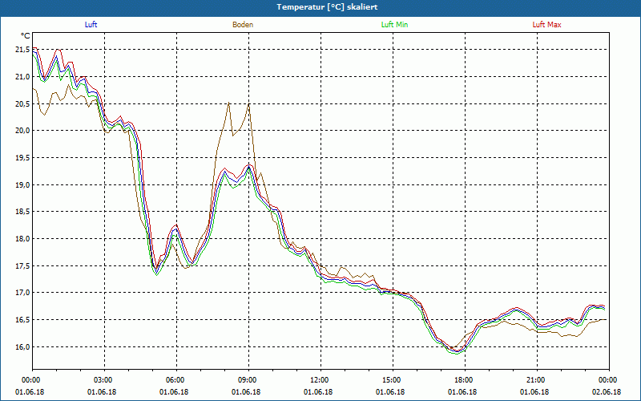Click the 18,5 y-axis value
This screenshot has width=641, height=401.
click(x=22, y=212)
